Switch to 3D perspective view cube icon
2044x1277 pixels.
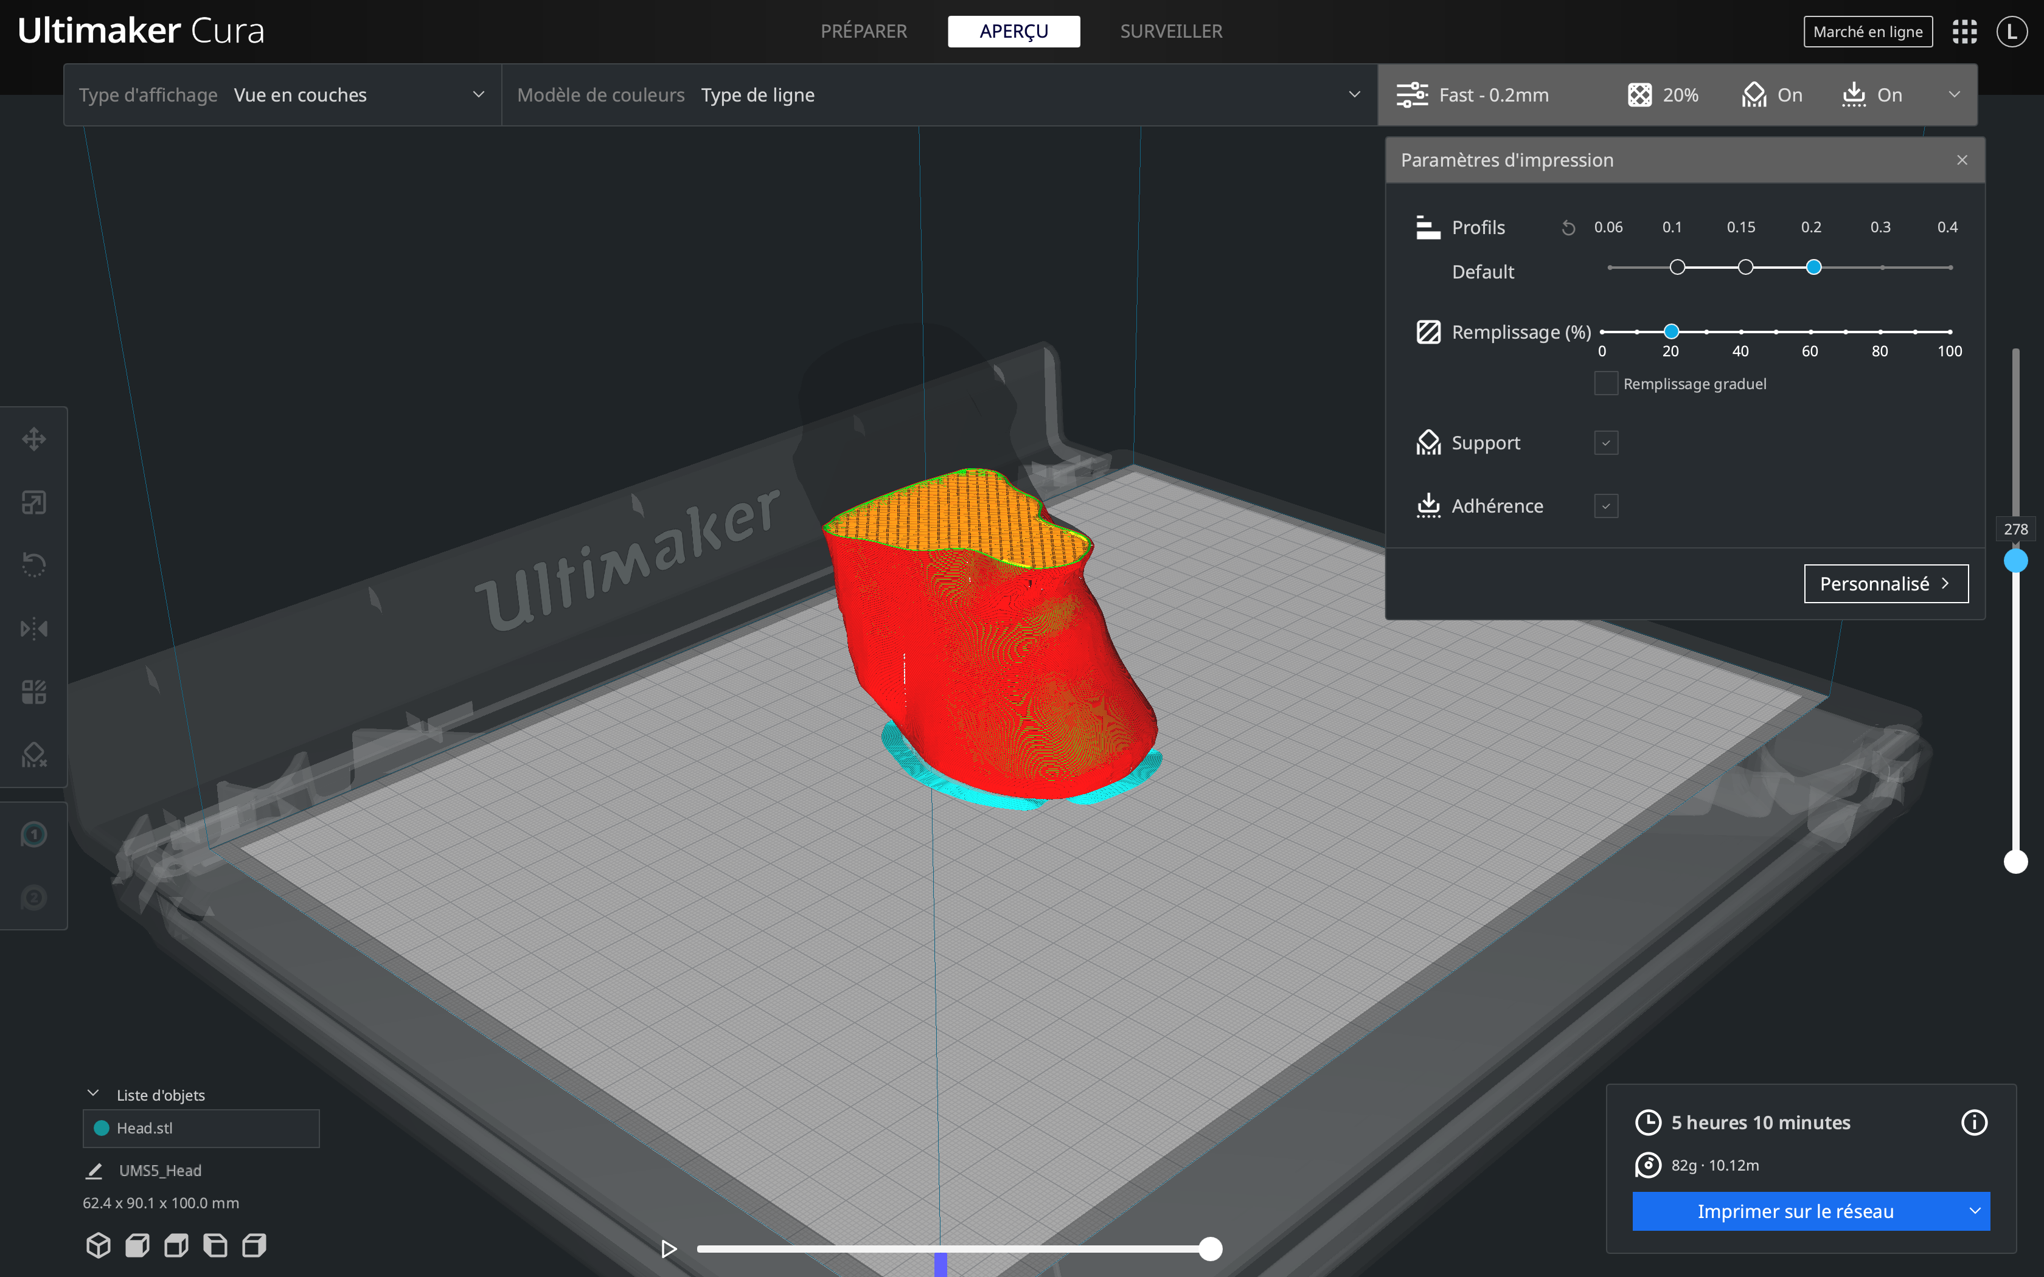tap(99, 1245)
